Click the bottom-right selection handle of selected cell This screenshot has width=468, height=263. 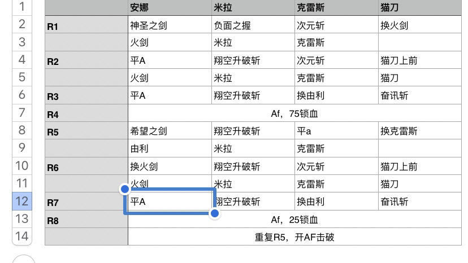215,213
